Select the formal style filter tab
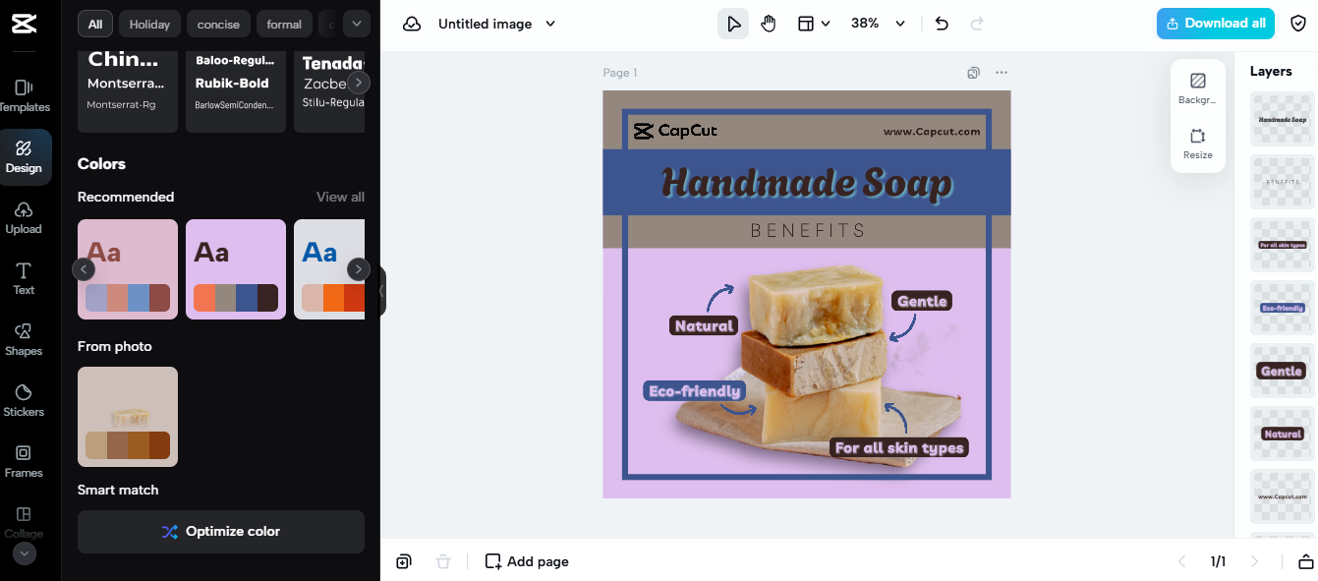1318x581 pixels. [284, 24]
